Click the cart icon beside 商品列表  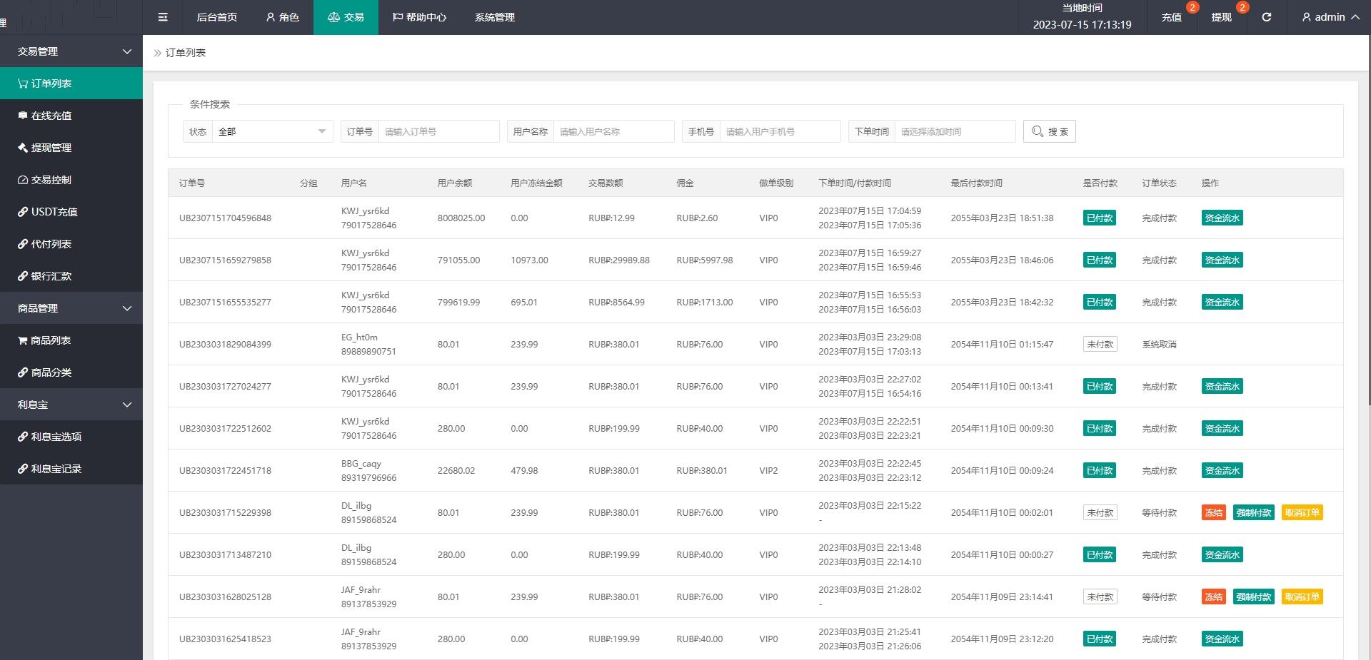pos(23,340)
